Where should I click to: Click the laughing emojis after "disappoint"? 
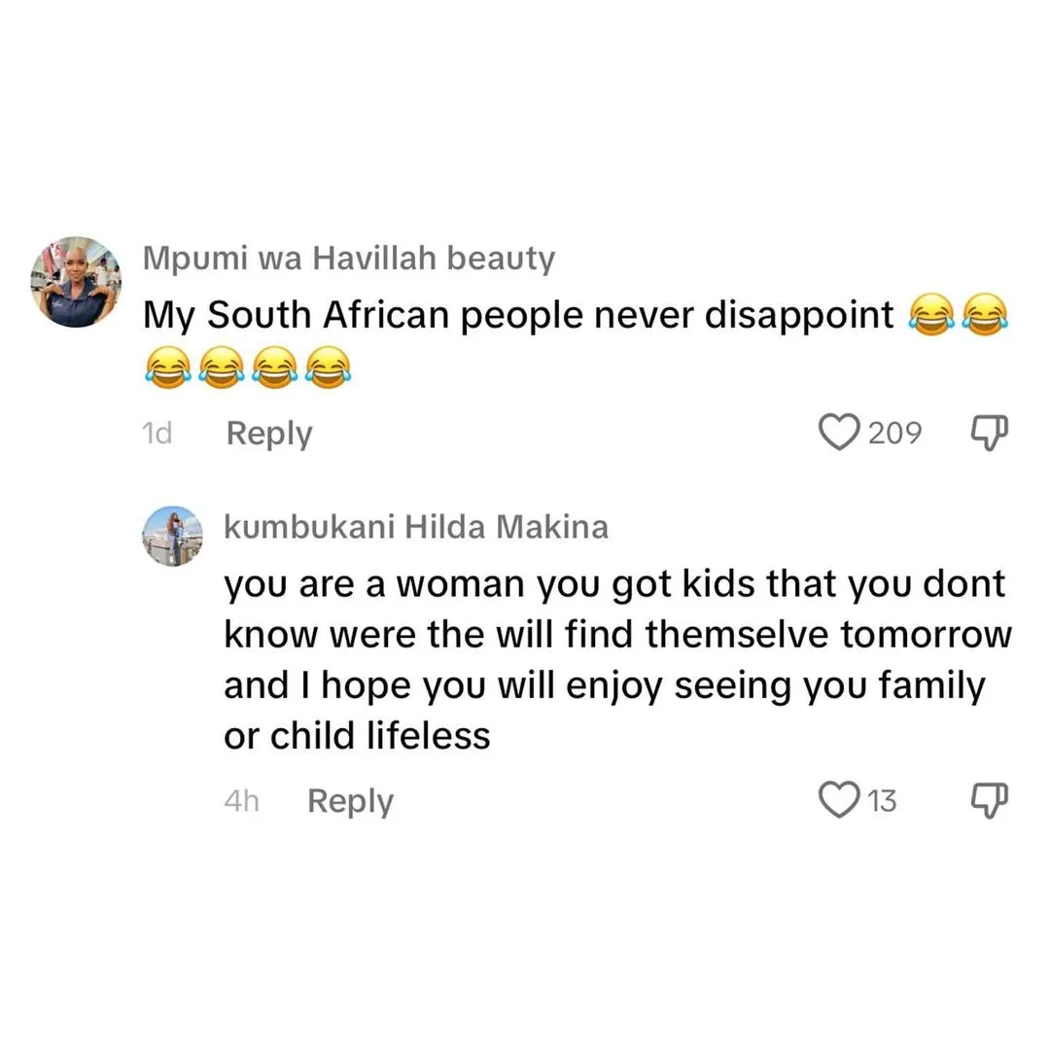pos(958,316)
